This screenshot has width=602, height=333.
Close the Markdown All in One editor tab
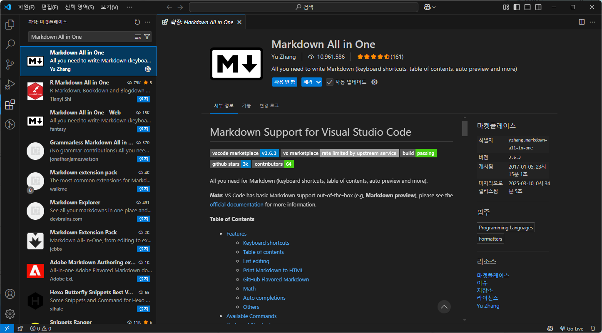coord(239,22)
